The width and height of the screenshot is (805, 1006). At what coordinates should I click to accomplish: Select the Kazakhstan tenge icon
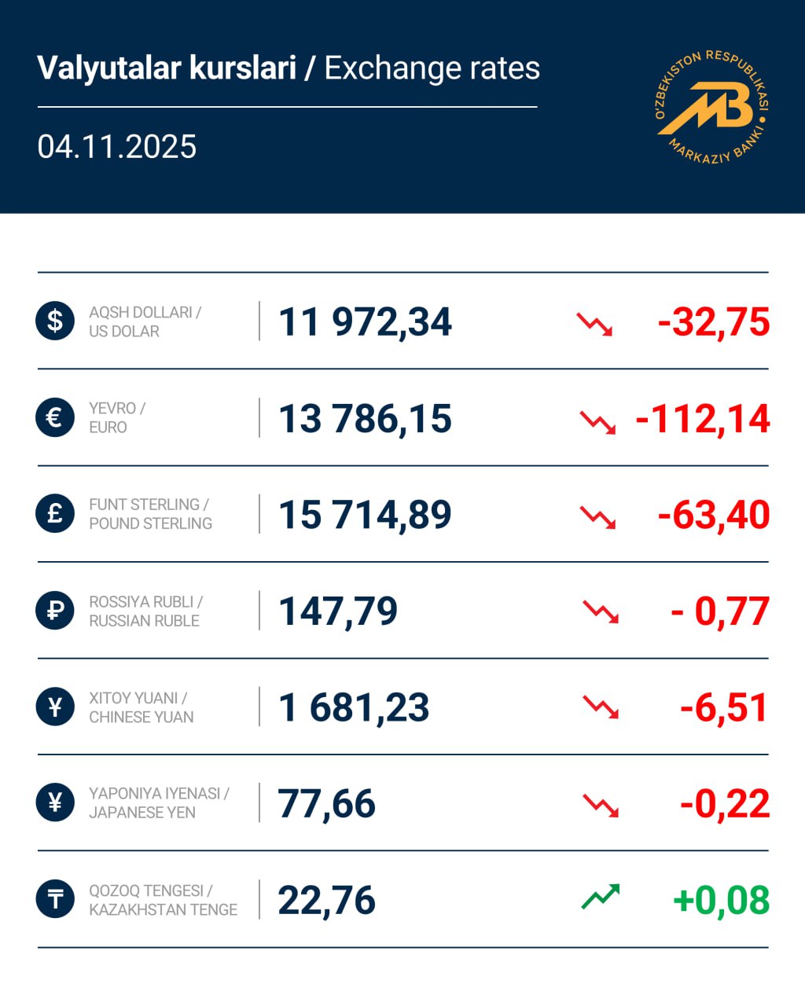[x=55, y=900]
